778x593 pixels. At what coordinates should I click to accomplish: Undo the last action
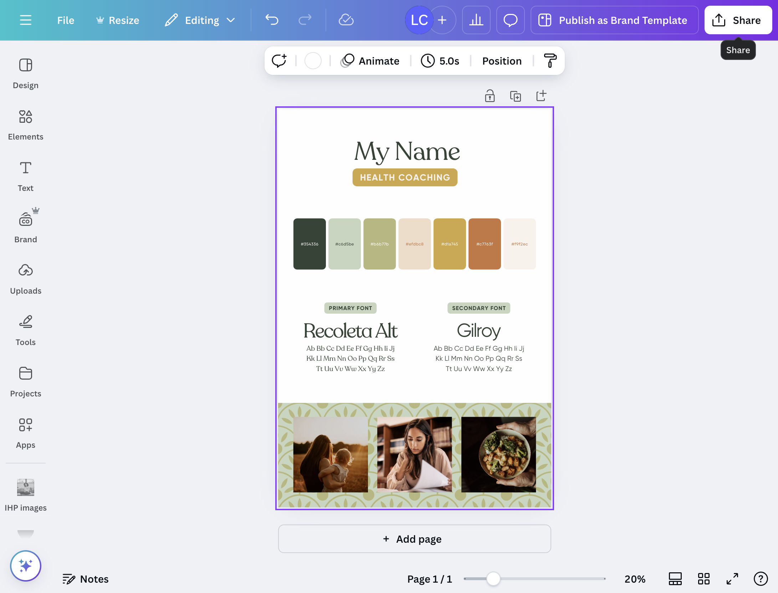point(272,20)
